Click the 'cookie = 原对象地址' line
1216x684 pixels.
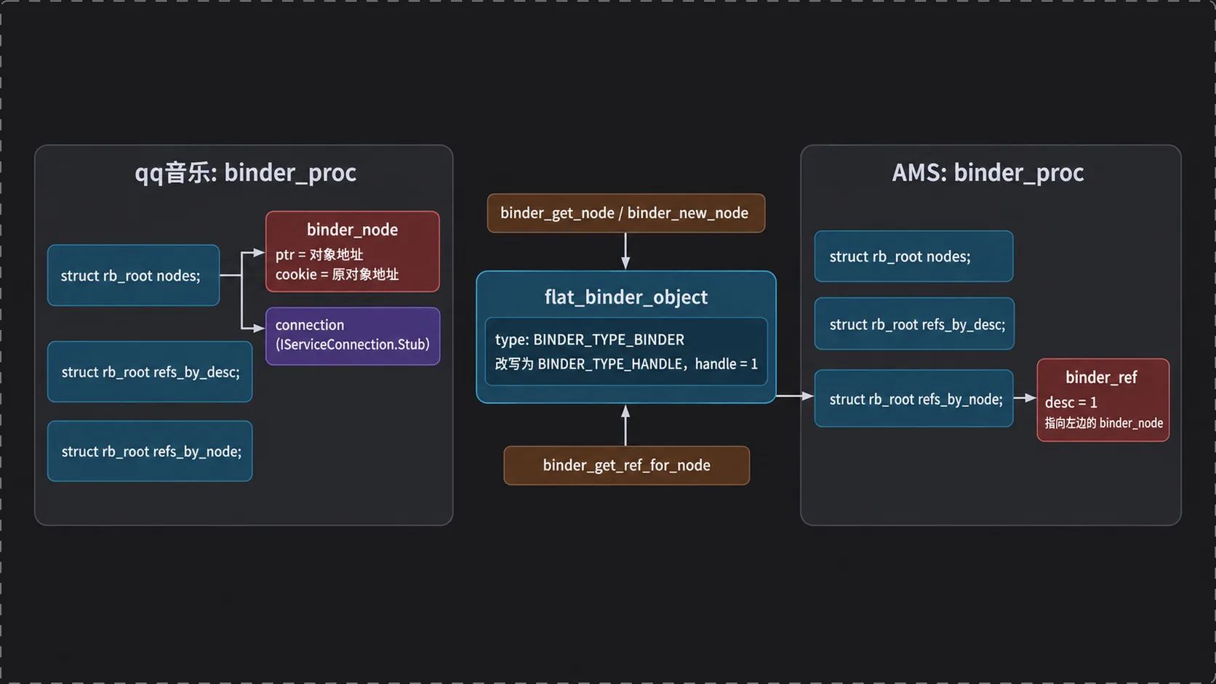click(x=337, y=274)
